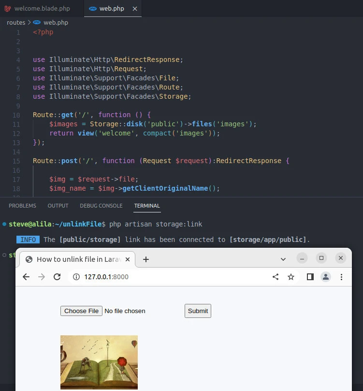Screen dimensions: 363x391
Task: Open the browser profile avatar
Action: point(326,277)
